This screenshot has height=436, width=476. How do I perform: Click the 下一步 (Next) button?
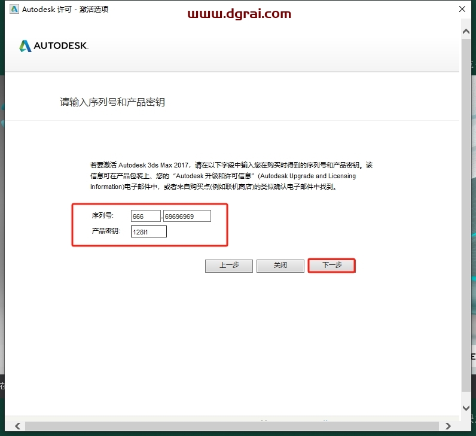[331, 266]
